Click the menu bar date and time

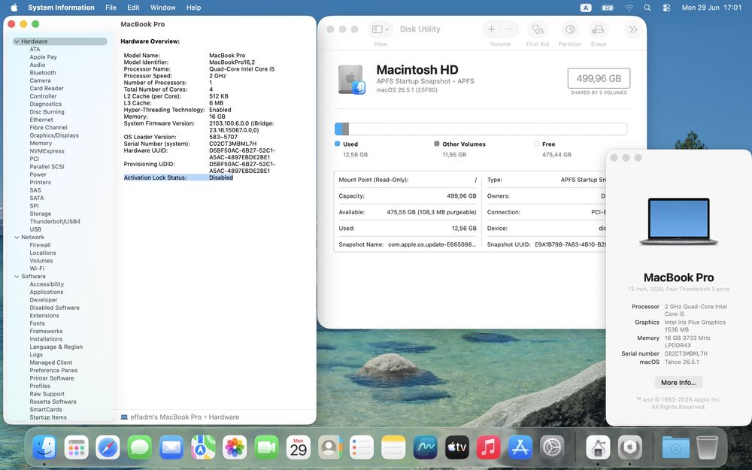[711, 8]
